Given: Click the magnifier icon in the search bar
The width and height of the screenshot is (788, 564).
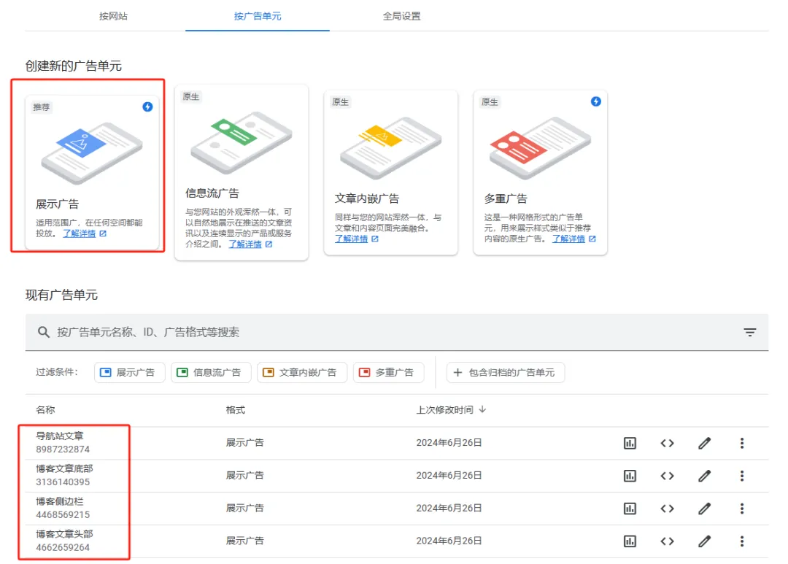Looking at the screenshot, I should [x=43, y=332].
